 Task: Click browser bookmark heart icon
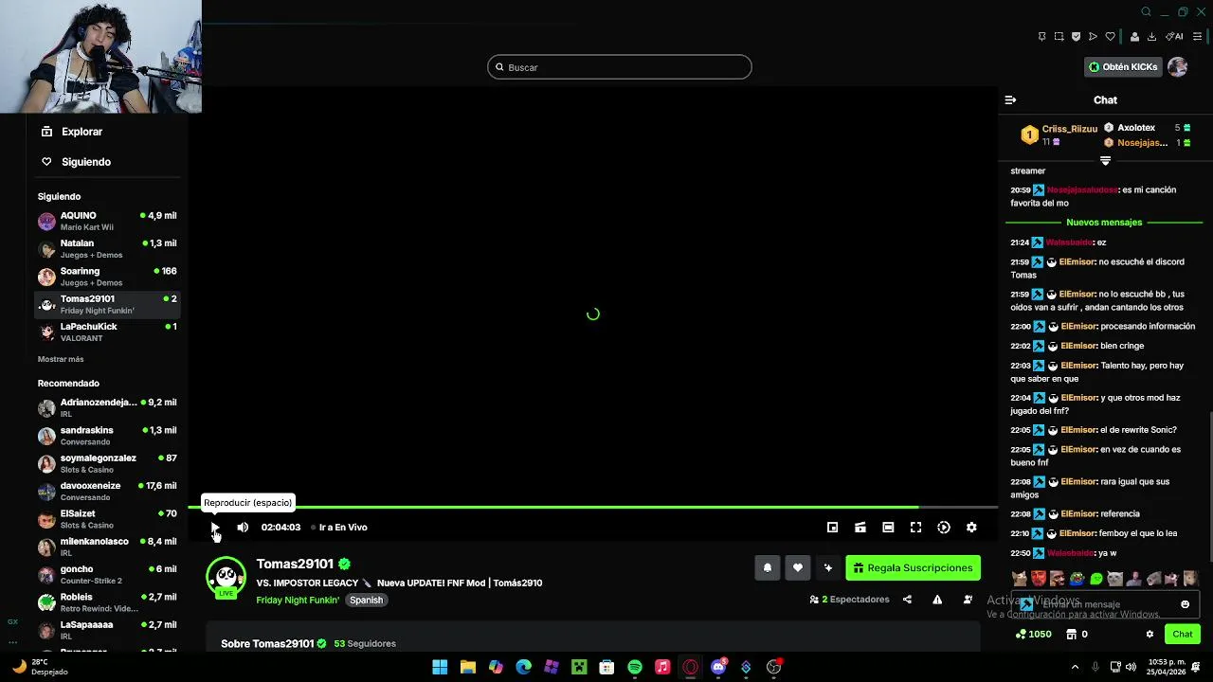click(x=1111, y=37)
